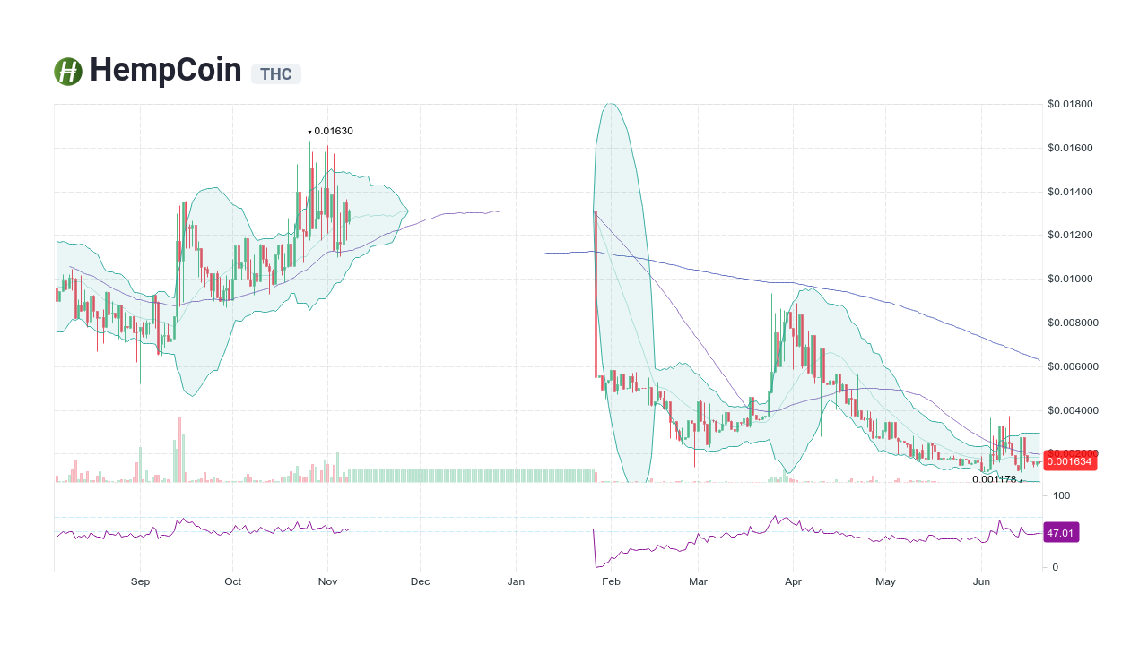The width and height of the screenshot is (1148, 645).
Task: Click the $0.004000 price axis label
Action: point(1073,411)
